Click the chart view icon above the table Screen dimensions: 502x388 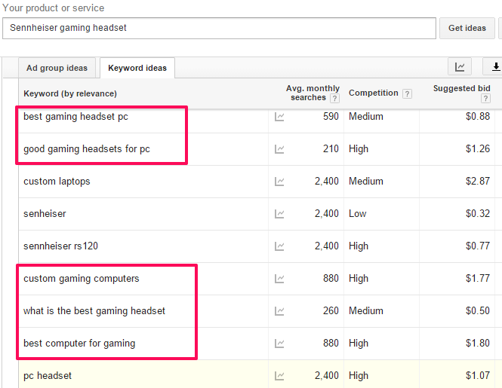tap(460, 66)
